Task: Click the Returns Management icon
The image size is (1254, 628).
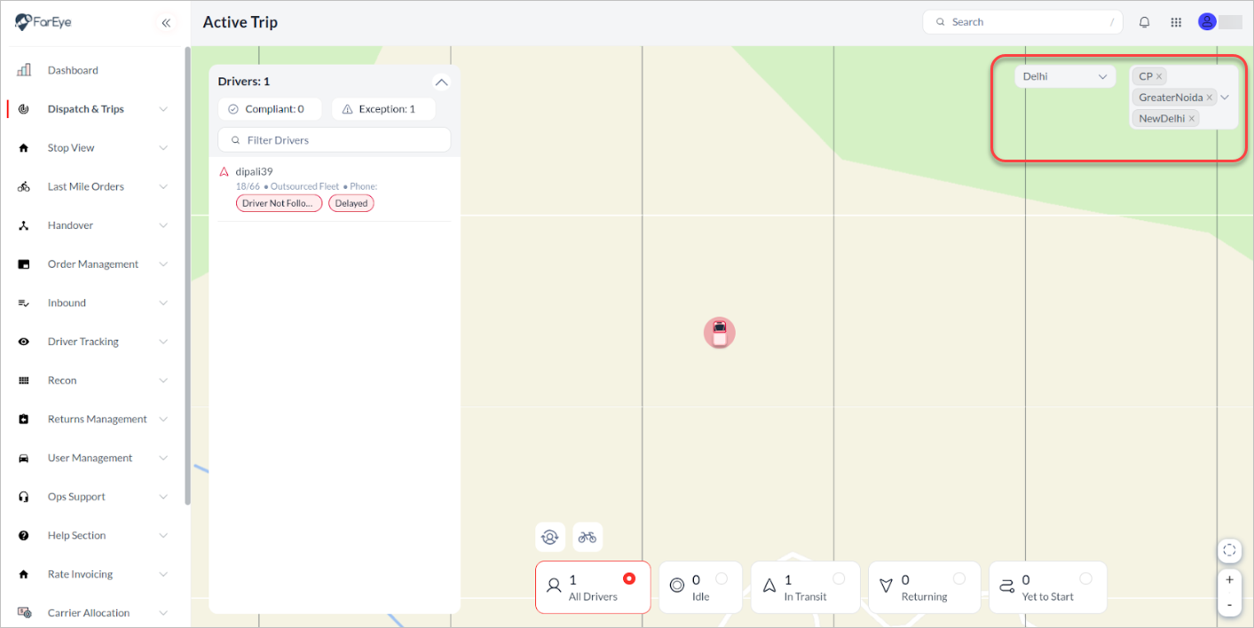Action: pos(24,420)
